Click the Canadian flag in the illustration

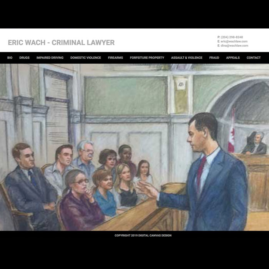tap(231, 130)
